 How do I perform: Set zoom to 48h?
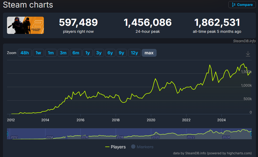25,53
